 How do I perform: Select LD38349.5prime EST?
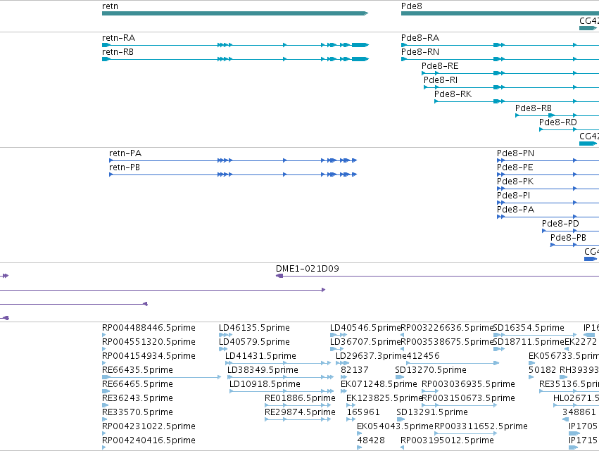(x=280, y=377)
